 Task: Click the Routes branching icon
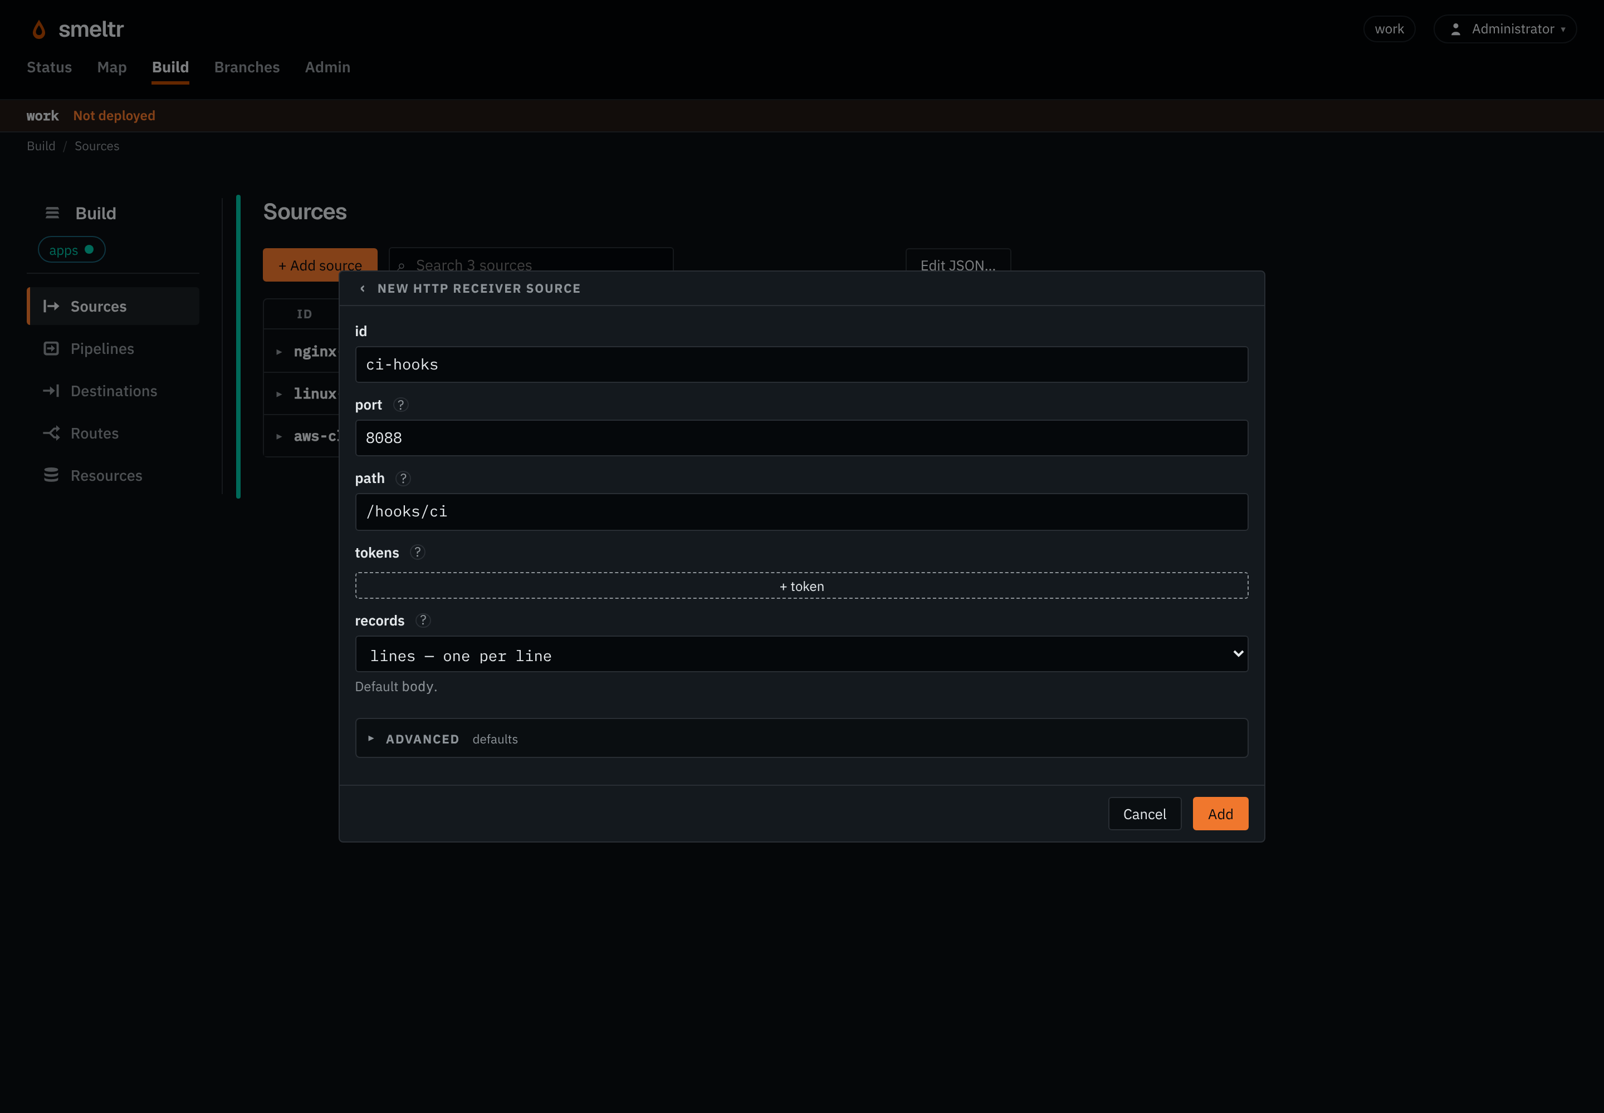[x=51, y=433]
